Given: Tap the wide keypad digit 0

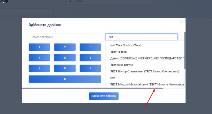Looking at the screenshot, I should click(x=65, y=79).
